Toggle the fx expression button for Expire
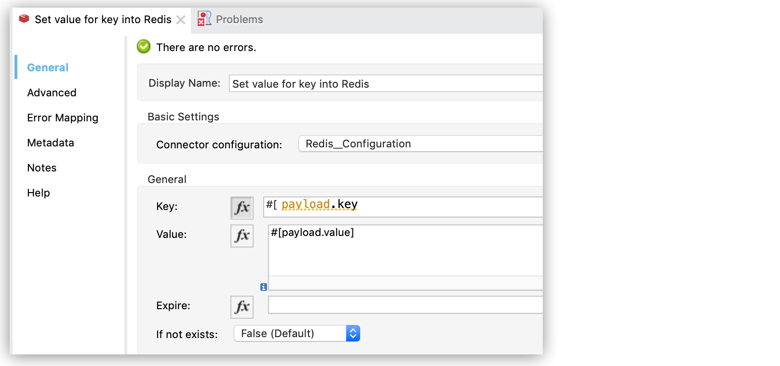This screenshot has height=366, width=780. 242,307
